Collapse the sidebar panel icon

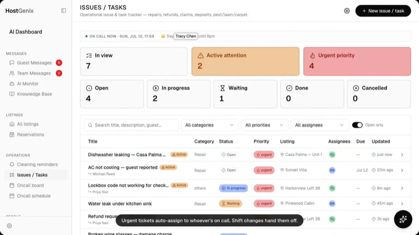tap(63, 10)
